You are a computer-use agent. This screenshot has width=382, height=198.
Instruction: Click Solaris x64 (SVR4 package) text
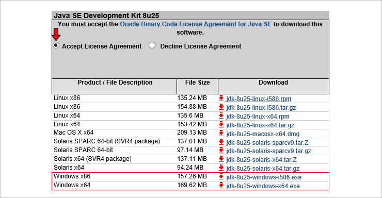92,159
